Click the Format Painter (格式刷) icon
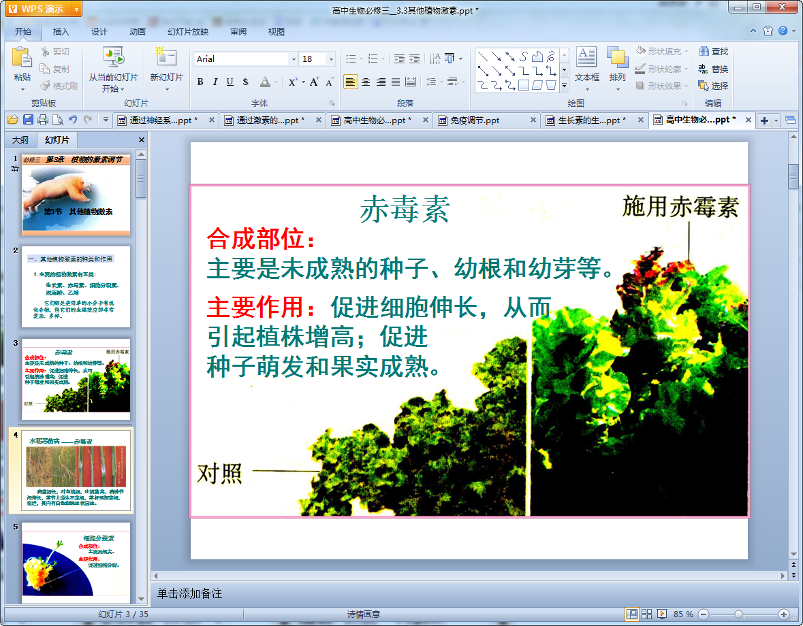 (x=46, y=86)
